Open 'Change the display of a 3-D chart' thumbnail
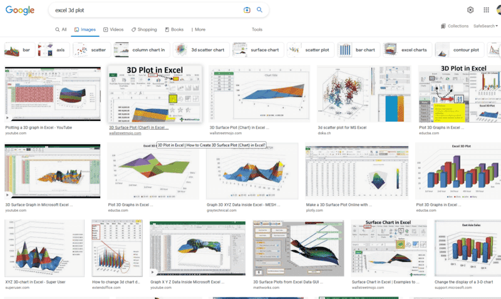501x299 pixels. [468, 248]
